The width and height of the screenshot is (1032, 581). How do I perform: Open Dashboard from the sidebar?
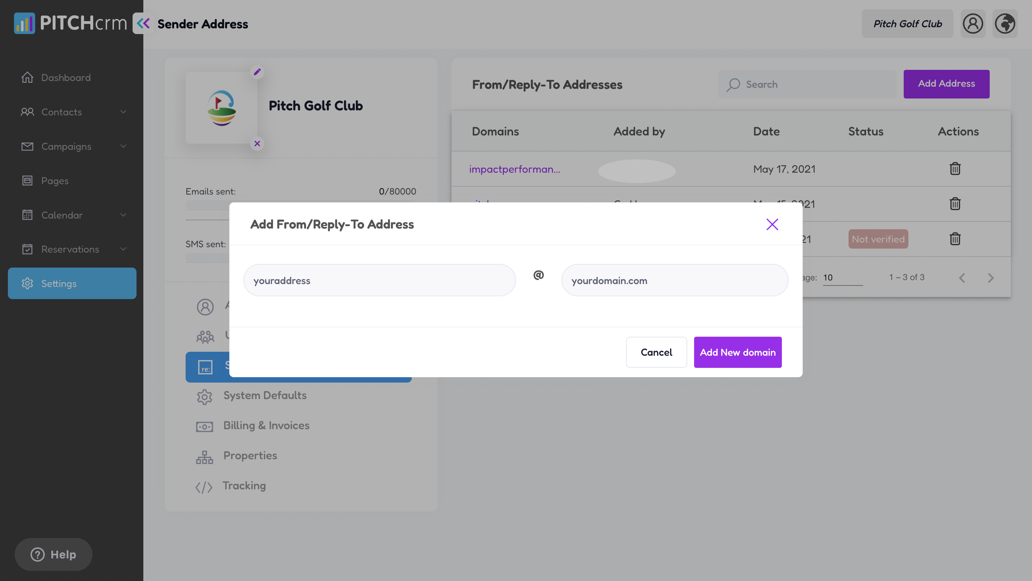pos(72,77)
